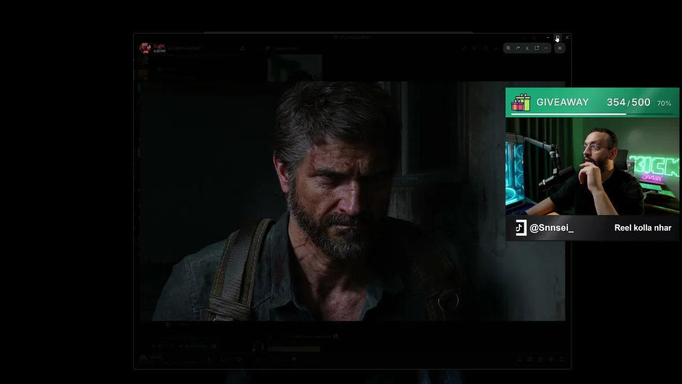Forward the image using the curved arrow
This screenshot has height=384, width=682.
518,48
